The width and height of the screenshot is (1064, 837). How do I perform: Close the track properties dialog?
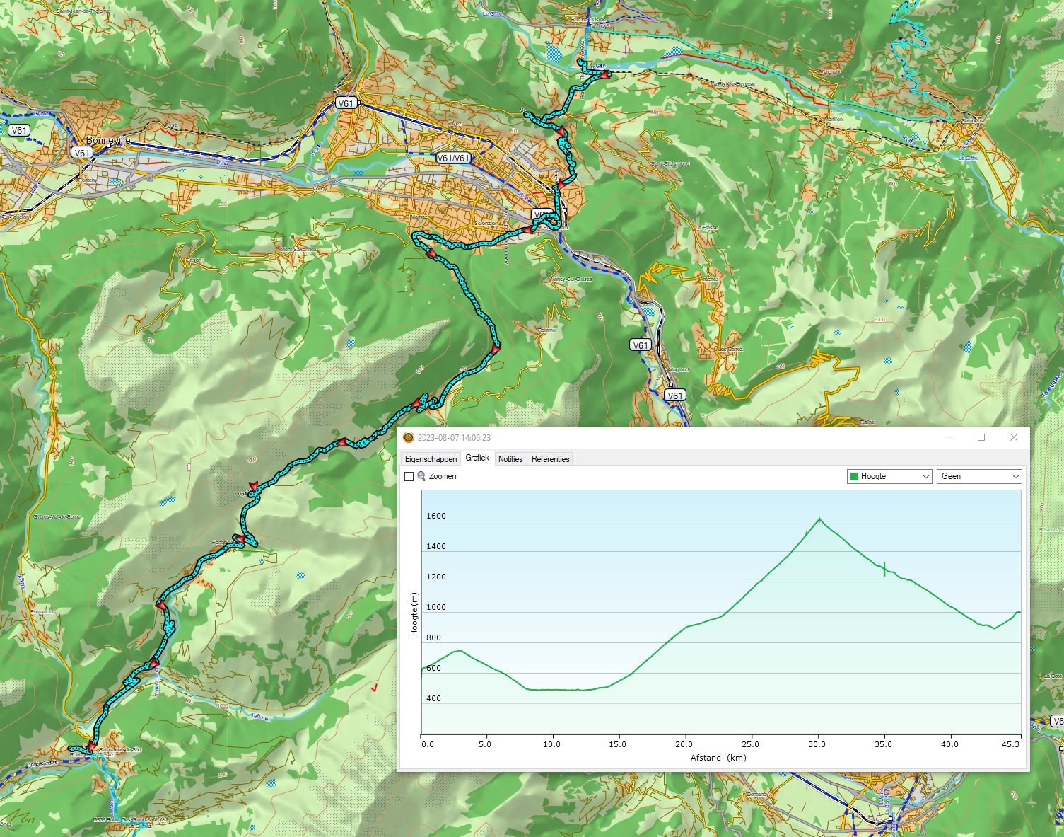[x=1013, y=437]
